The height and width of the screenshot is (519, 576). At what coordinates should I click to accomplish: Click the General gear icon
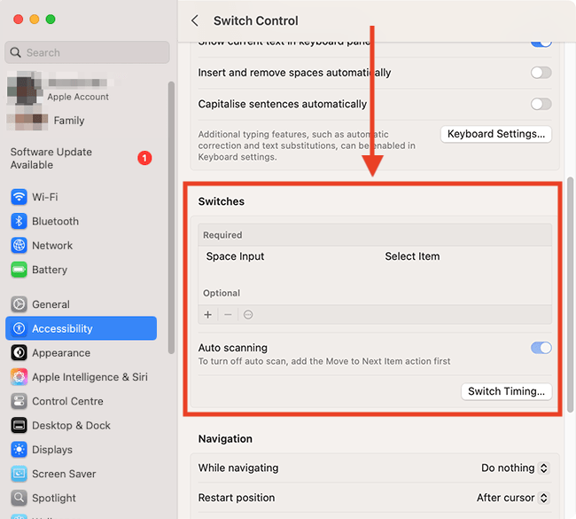pos(19,304)
